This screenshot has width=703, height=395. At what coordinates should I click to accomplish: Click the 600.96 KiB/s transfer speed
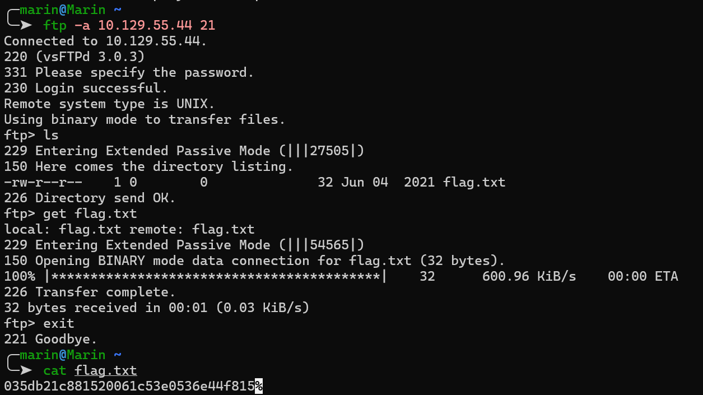pyautogui.click(x=529, y=276)
